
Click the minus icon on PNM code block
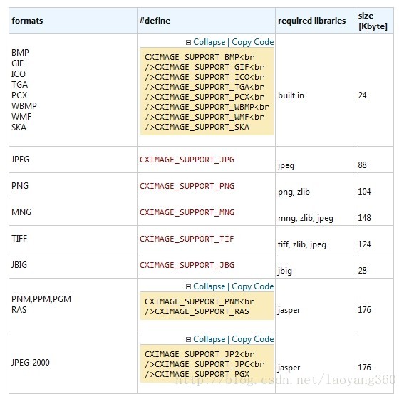click(x=188, y=286)
